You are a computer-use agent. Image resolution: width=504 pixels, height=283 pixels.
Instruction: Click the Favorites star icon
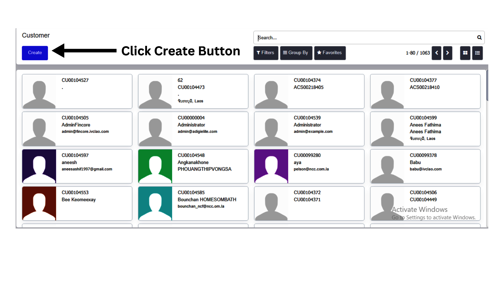coord(319,53)
